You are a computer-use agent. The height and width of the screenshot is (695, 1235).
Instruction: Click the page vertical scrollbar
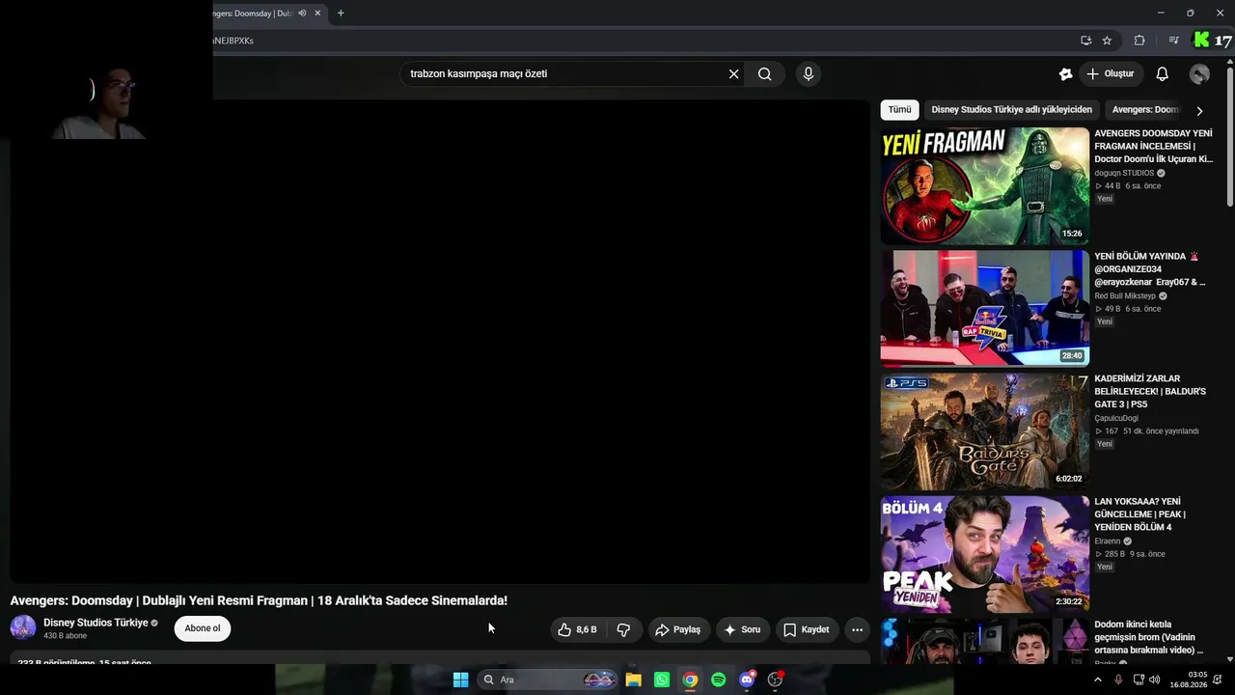pyautogui.click(x=1229, y=135)
